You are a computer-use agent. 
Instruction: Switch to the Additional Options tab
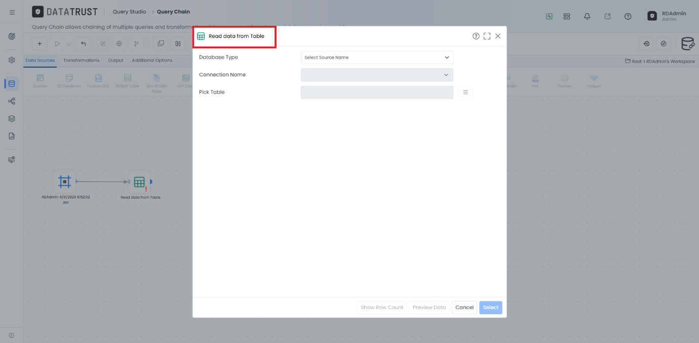coord(152,60)
